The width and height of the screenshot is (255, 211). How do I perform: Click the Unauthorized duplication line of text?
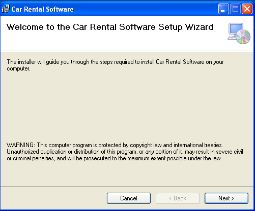(125, 152)
